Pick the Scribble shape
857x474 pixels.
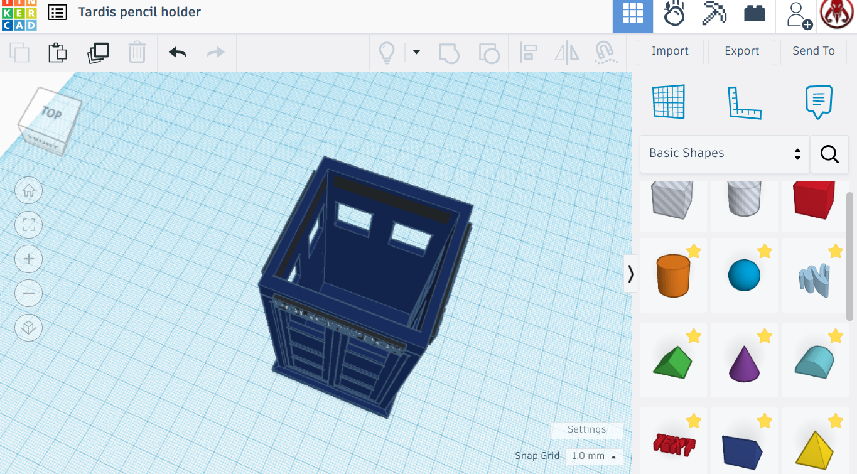(x=814, y=279)
